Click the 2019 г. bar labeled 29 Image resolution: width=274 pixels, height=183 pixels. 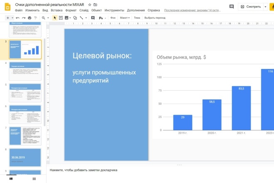point(183,123)
